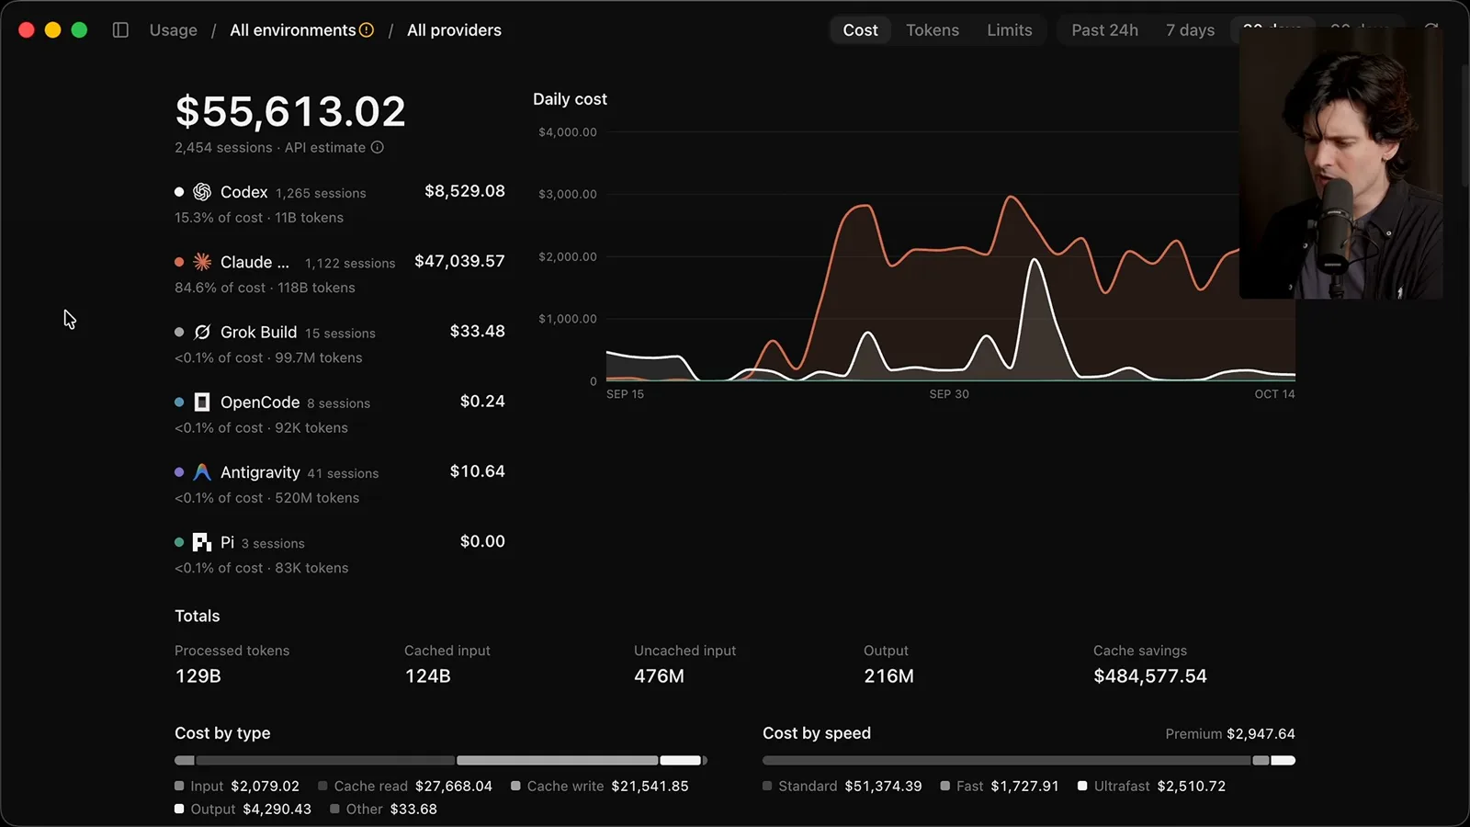Click the Cost by type bar
This screenshot has width=1470, height=827.
(x=441, y=761)
